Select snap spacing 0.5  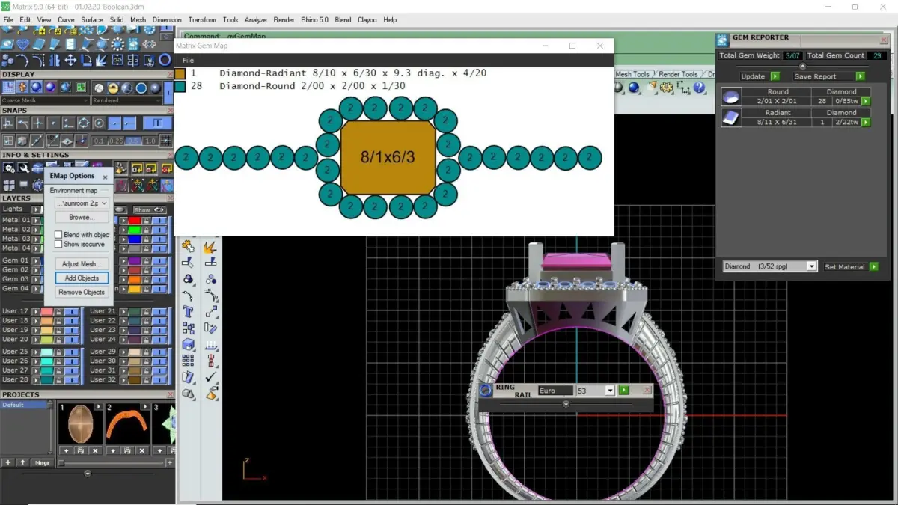point(132,141)
